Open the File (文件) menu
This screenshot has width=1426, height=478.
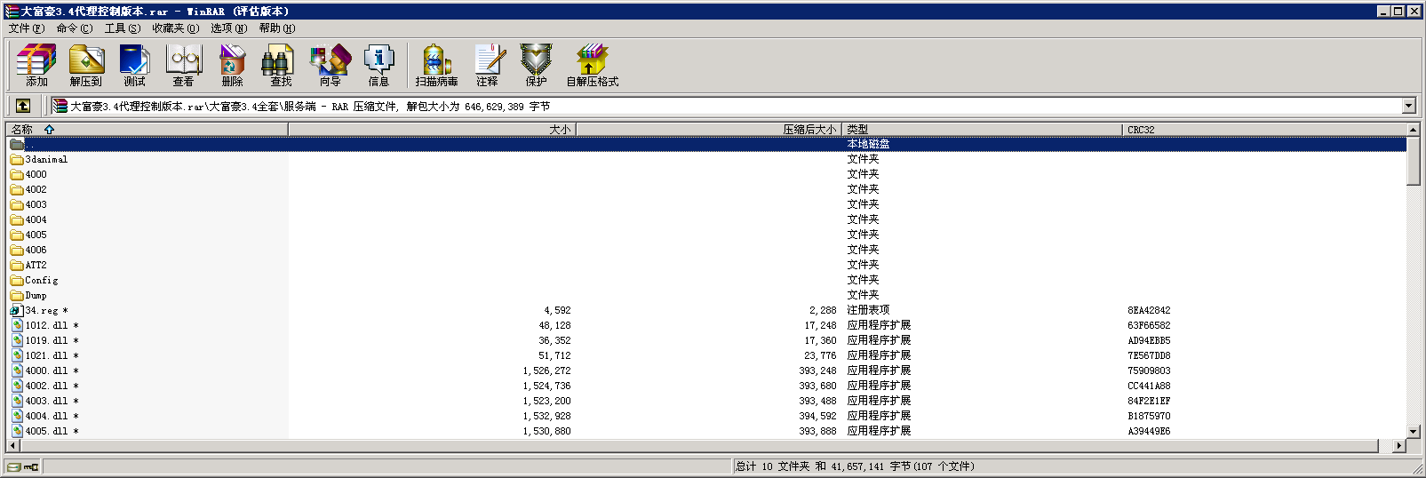pyautogui.click(x=26, y=28)
